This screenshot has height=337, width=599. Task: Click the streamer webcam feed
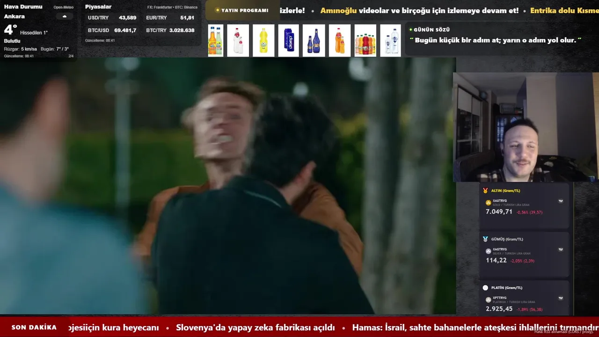pyautogui.click(x=526, y=127)
